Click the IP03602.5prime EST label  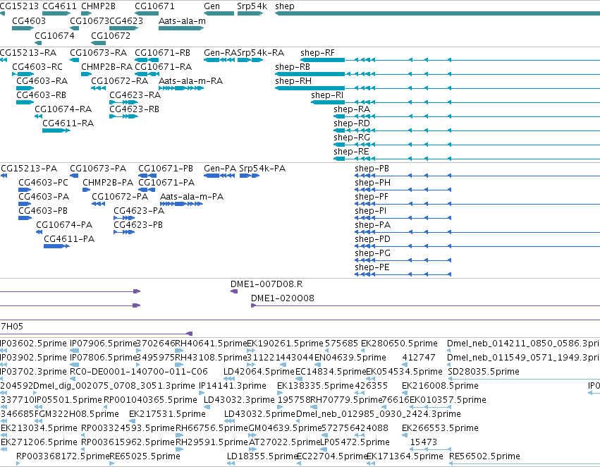click(33, 344)
